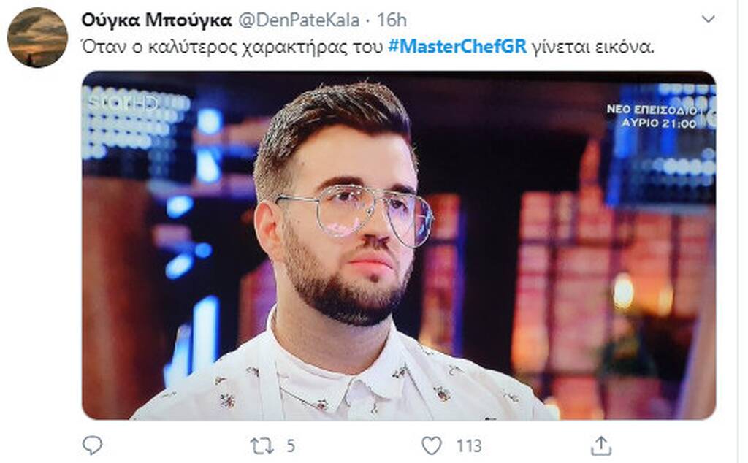Open the attached MasterChef photo
Viewport: 748px width, 463px height.
pyautogui.click(x=399, y=245)
